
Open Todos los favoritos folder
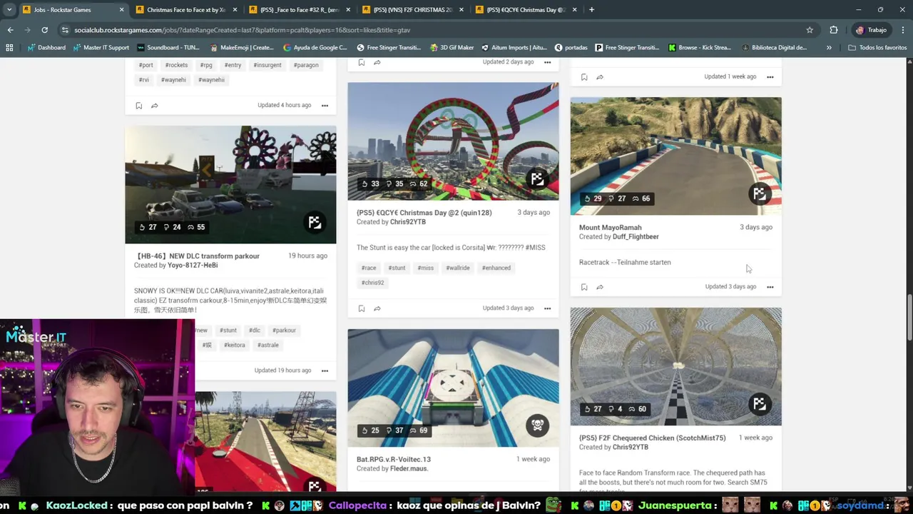tap(877, 48)
